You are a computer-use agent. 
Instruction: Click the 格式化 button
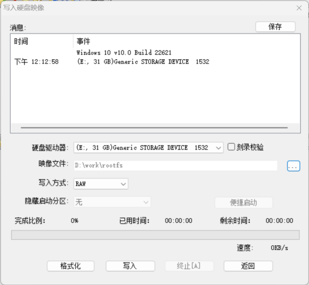coord(70,266)
